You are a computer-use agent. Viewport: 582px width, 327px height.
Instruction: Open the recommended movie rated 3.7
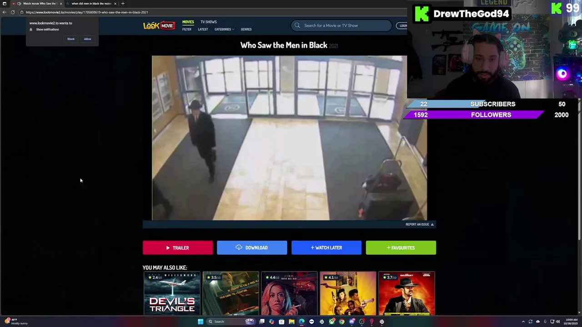coord(406,293)
